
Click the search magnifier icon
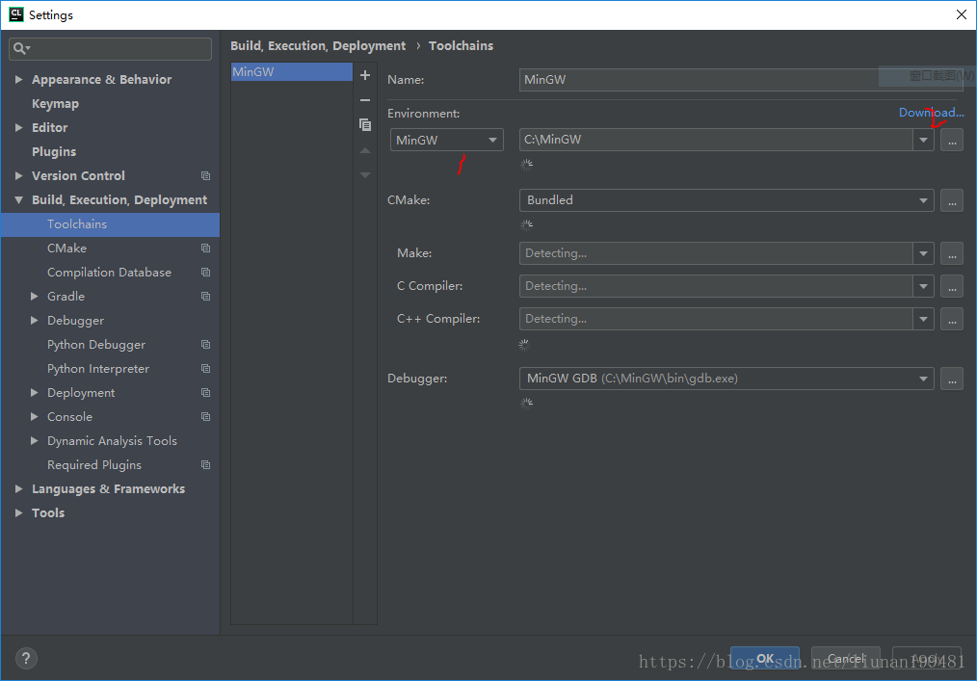point(20,48)
